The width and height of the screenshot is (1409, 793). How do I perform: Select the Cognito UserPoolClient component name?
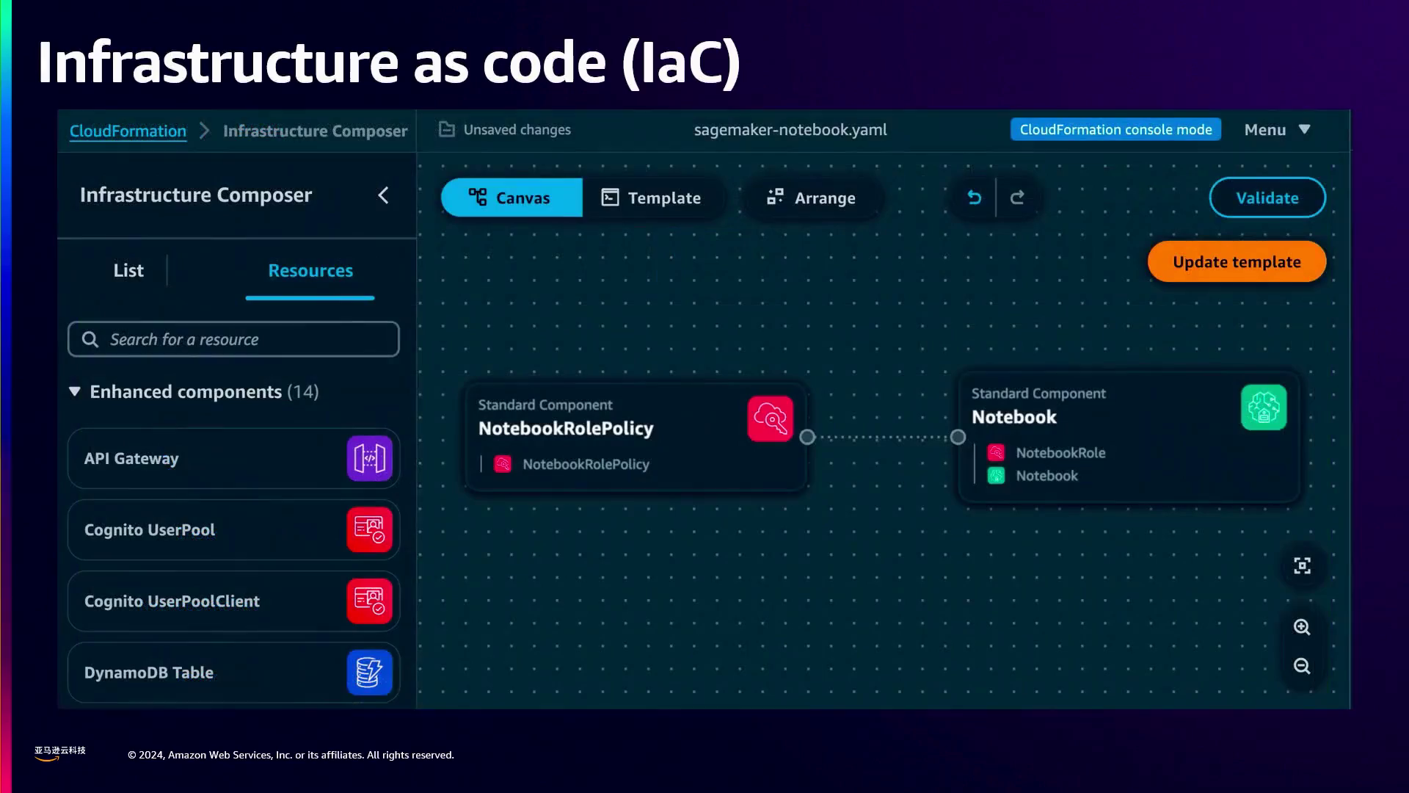172,601
